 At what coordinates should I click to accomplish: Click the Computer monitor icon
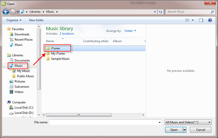9,102
